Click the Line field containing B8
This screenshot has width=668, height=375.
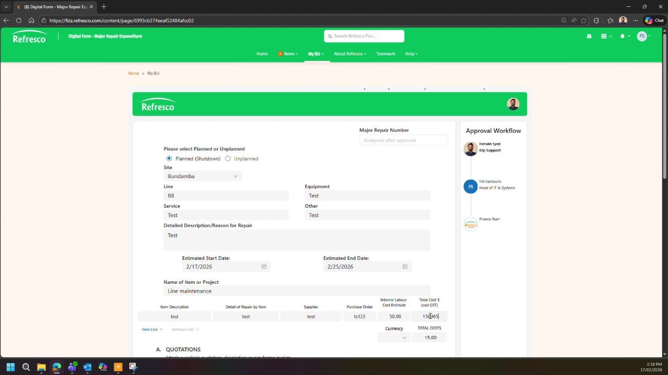226,196
